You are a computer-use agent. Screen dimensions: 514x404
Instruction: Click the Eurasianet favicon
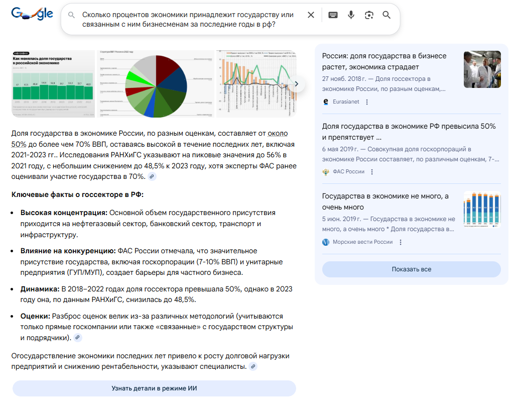coord(325,102)
